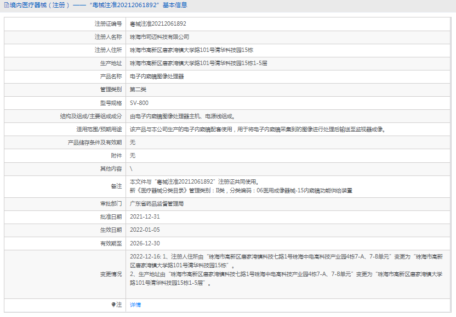Click the 有效期至 label
The image size is (456, 317).
(111, 243)
